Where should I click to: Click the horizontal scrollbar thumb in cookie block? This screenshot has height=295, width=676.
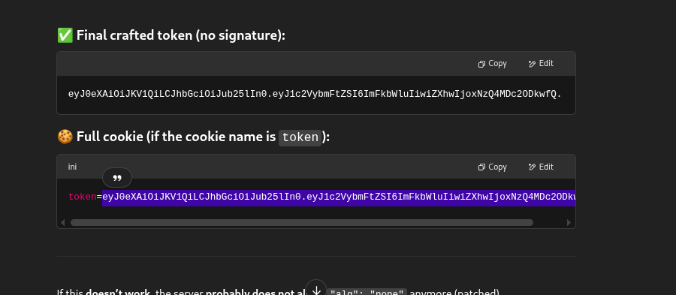pyautogui.click(x=302, y=223)
